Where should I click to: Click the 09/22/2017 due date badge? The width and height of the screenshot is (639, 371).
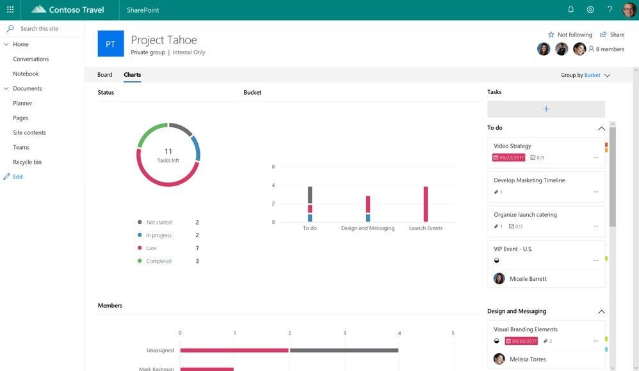508,157
